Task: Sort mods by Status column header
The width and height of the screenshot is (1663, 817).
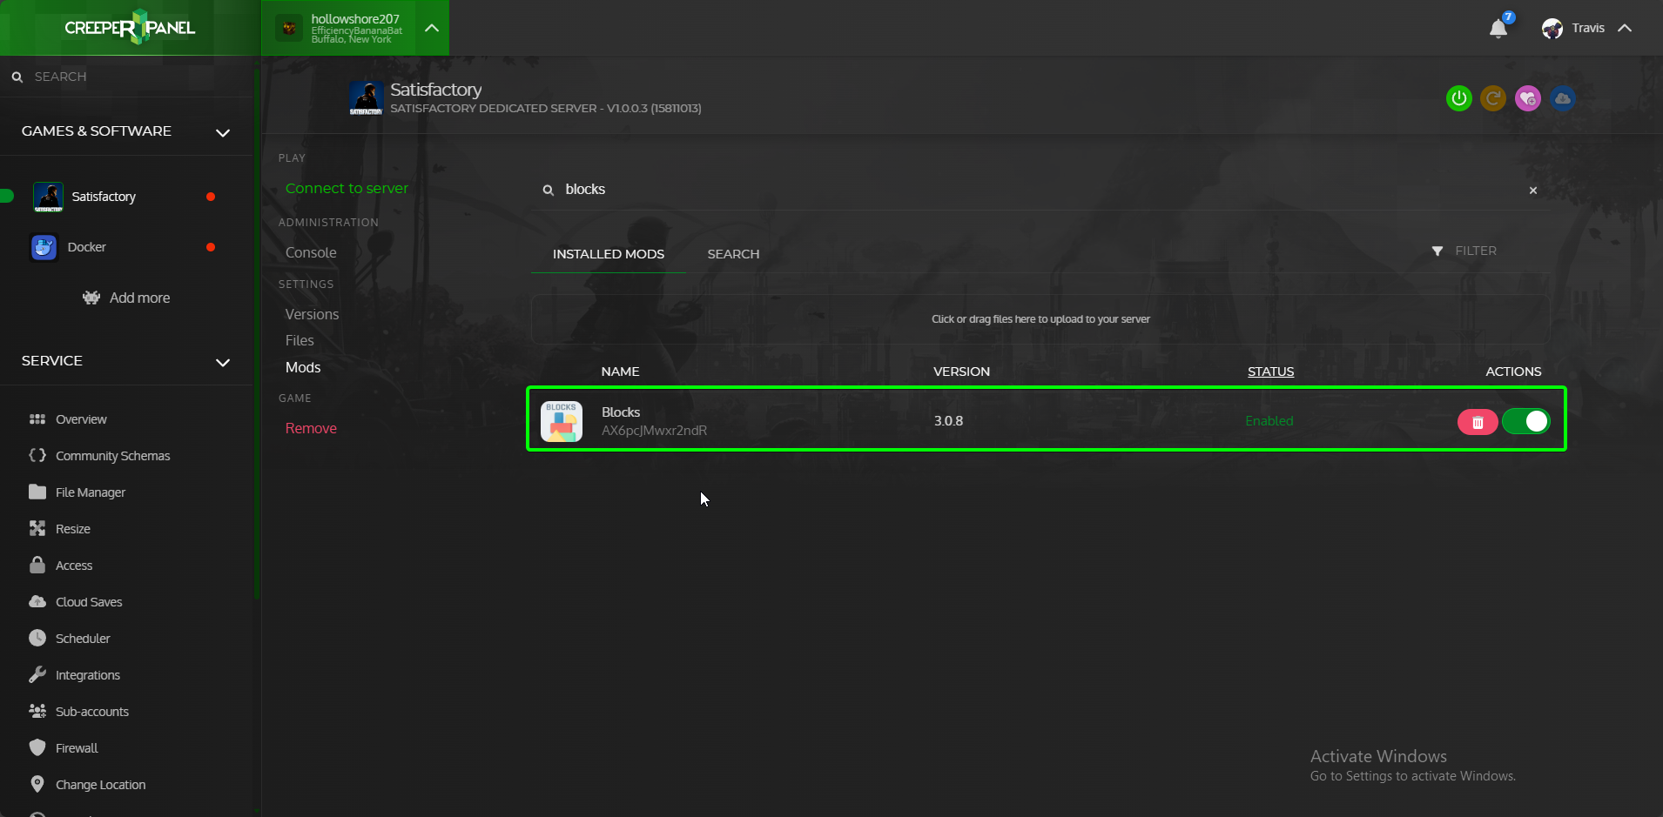Action: [1270, 372]
